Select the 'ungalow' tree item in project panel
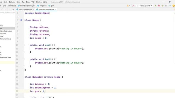 (3, 34)
